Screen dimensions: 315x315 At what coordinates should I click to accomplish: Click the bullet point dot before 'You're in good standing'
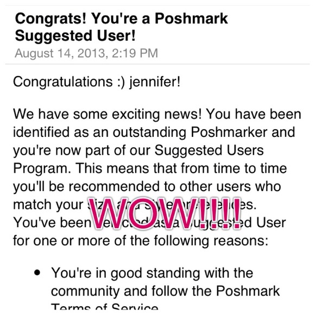click(37, 273)
